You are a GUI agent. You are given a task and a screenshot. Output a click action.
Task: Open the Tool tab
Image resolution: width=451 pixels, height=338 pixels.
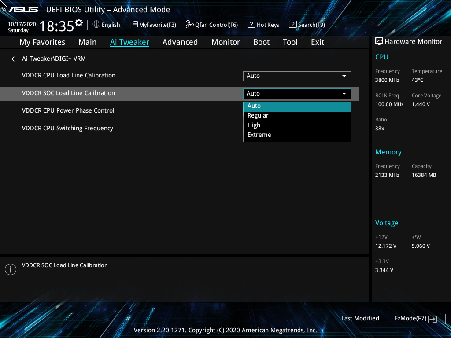(x=290, y=42)
